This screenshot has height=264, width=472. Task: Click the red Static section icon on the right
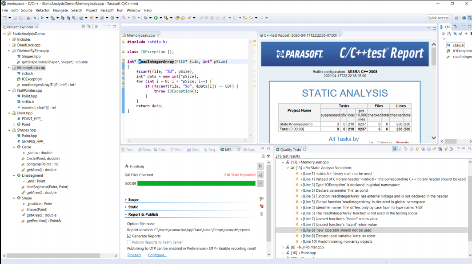(x=261, y=206)
